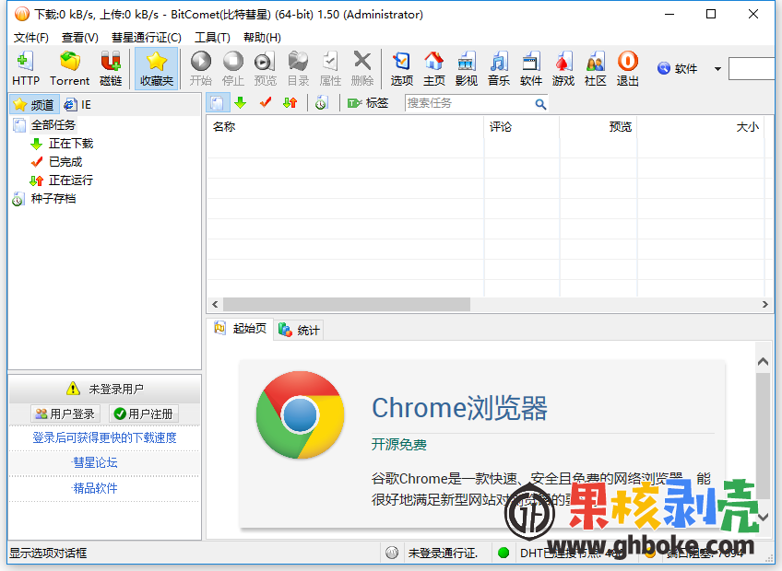Click the all-tasks filter icon
The image size is (782, 571).
pos(218,103)
